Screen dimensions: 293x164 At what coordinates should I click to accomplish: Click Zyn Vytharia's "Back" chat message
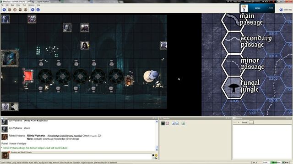pyautogui.click(x=27, y=128)
